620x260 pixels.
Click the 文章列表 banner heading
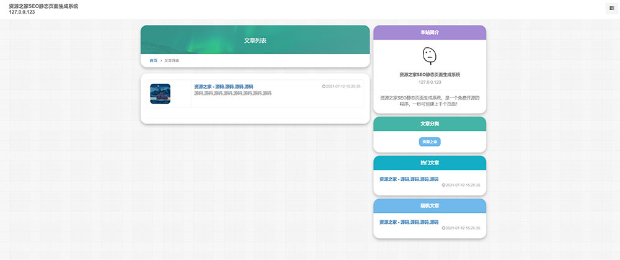(x=255, y=40)
